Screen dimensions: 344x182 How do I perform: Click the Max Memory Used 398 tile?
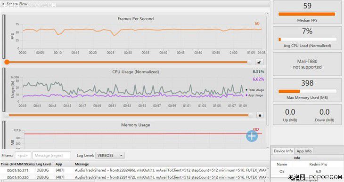(x=307, y=90)
